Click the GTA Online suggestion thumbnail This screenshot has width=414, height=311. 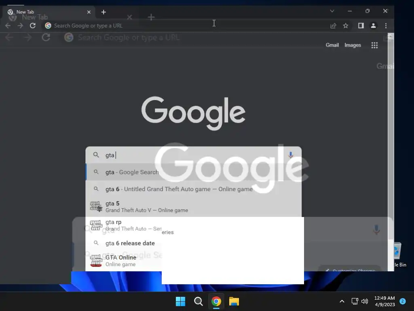96,261
